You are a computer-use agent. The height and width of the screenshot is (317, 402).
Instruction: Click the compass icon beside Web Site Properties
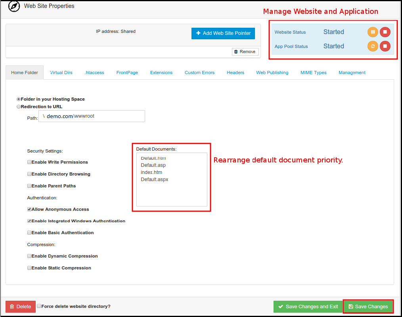click(14, 7)
